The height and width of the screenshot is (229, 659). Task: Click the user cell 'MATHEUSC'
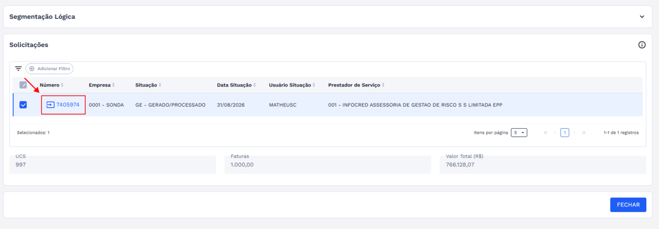pos(283,105)
